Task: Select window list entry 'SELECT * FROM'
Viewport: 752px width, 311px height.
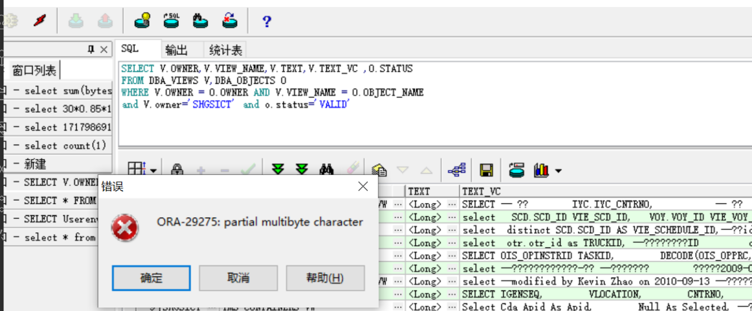Action: coord(50,200)
